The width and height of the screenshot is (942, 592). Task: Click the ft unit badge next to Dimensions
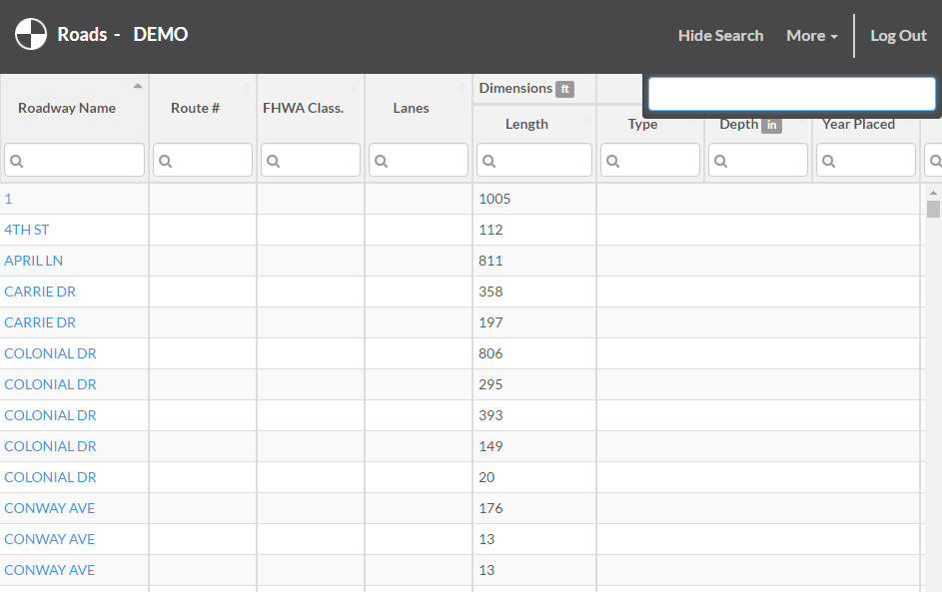click(564, 89)
